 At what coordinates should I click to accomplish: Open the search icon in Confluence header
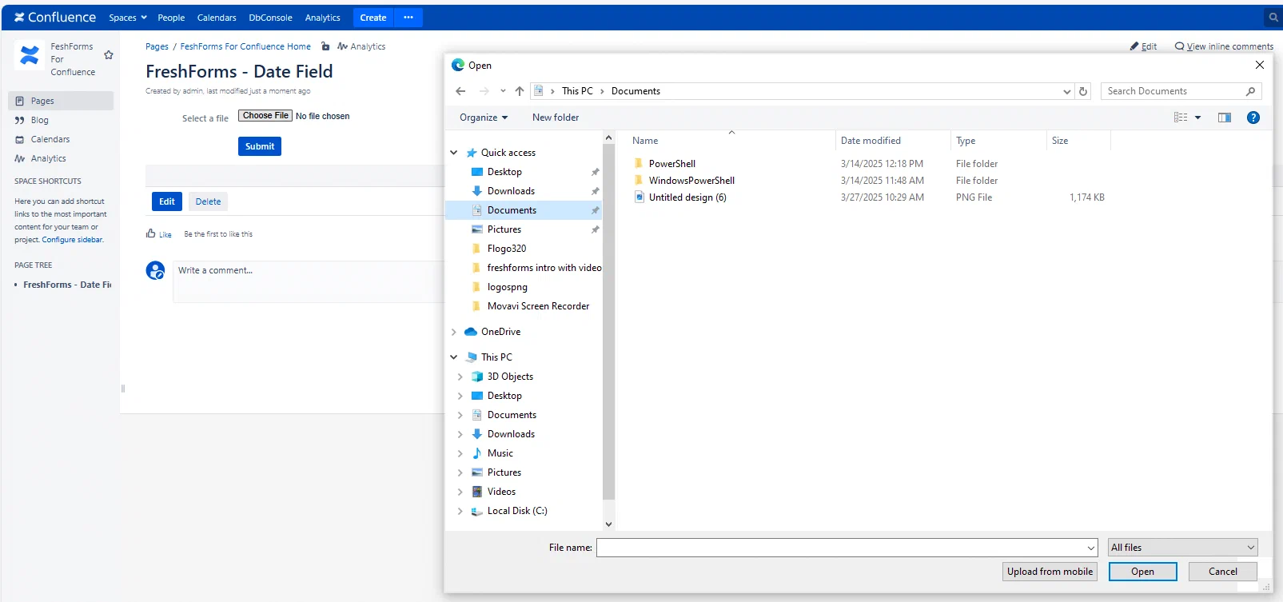(1273, 17)
